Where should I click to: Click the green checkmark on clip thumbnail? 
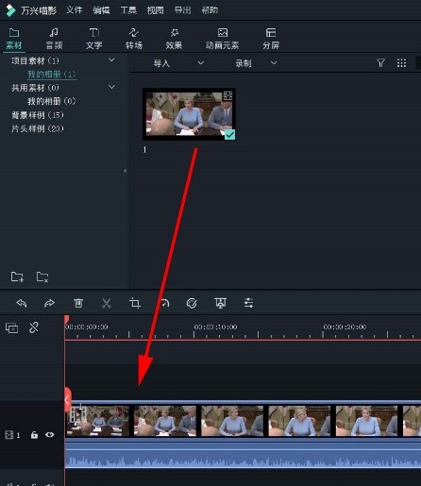point(229,135)
